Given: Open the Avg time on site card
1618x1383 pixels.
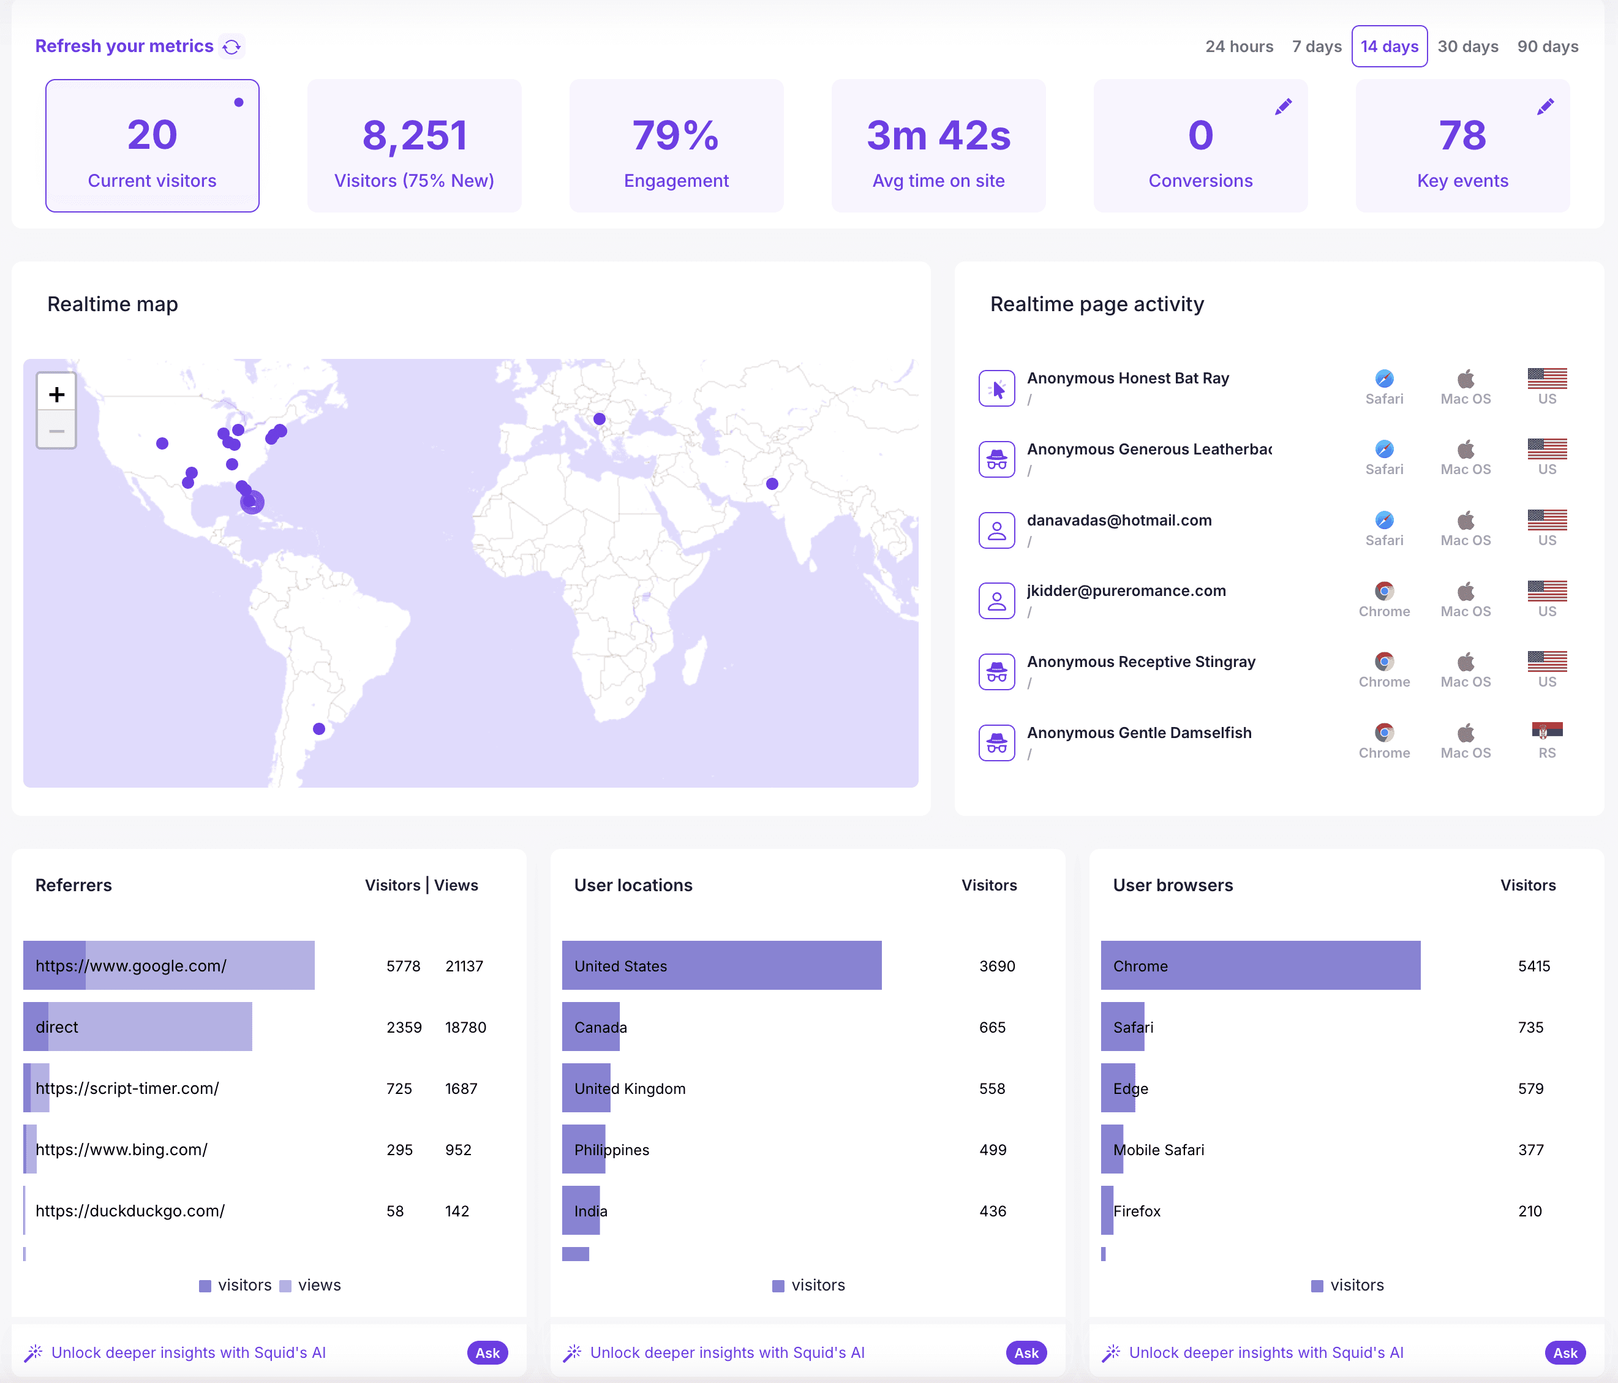Looking at the screenshot, I should [x=939, y=145].
